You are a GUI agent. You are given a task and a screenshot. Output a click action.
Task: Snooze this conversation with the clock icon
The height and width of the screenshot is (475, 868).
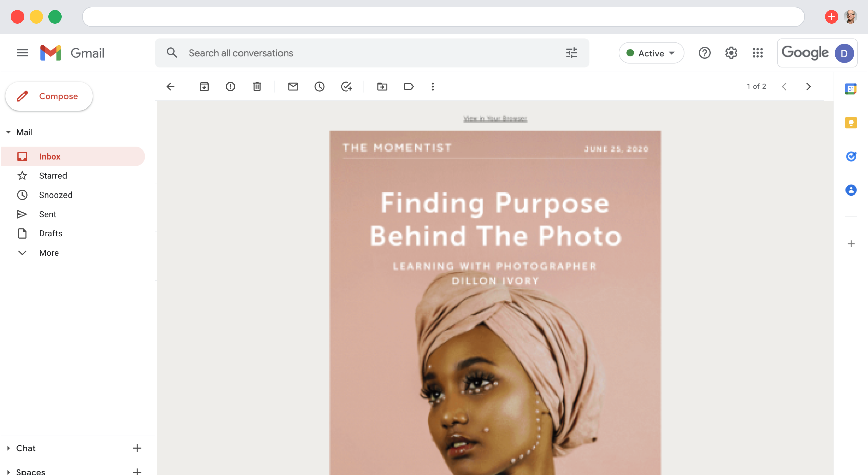[319, 87]
